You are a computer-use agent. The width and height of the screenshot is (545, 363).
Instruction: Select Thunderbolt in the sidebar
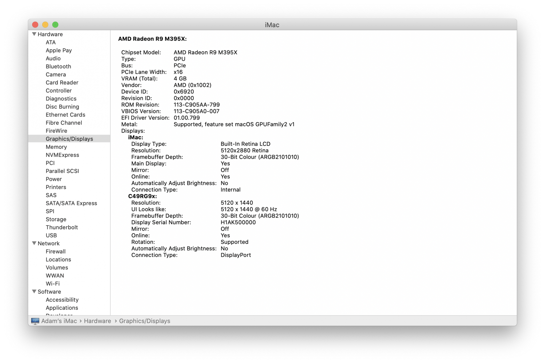pos(62,227)
